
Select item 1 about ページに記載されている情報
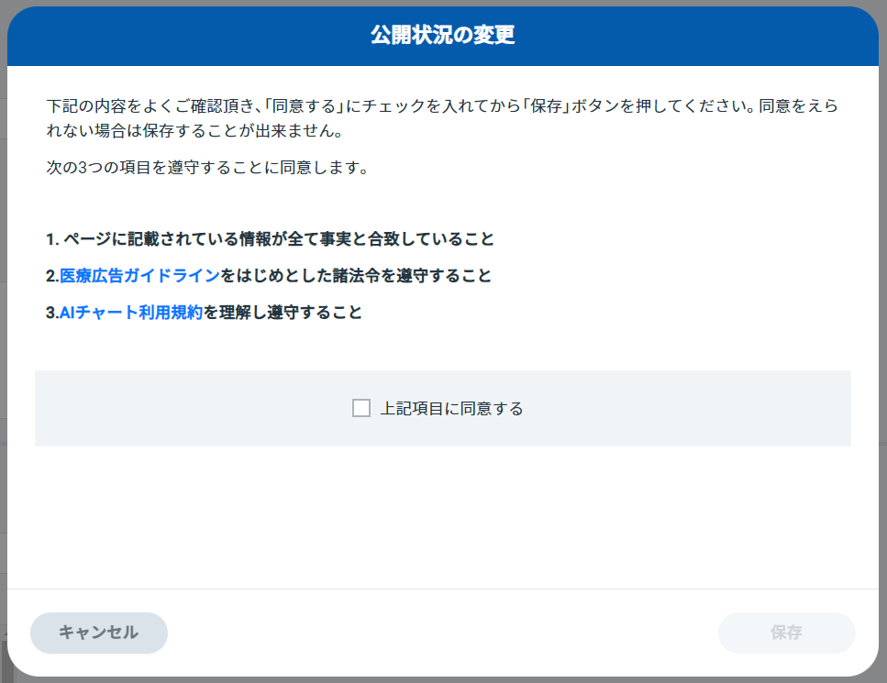(271, 238)
